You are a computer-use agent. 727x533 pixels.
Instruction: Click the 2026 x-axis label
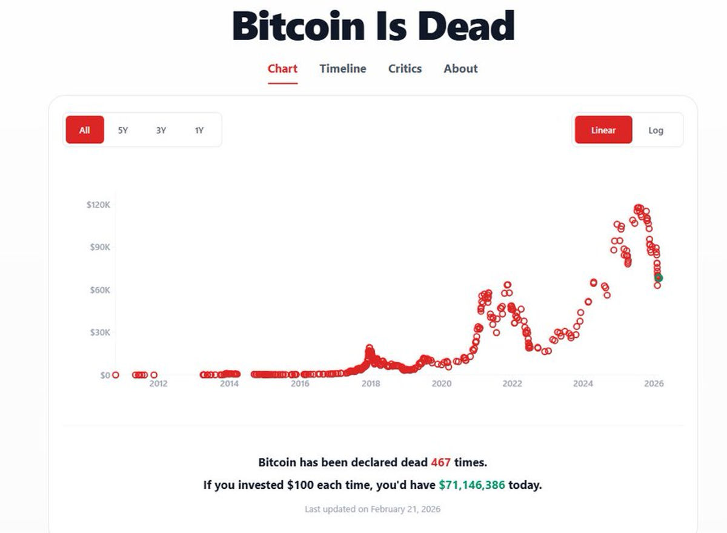tap(654, 383)
